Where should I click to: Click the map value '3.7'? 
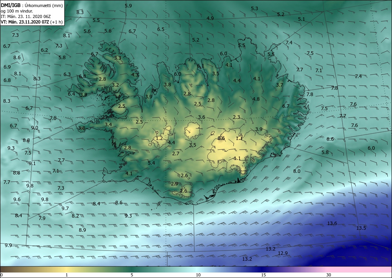[279, 85]
